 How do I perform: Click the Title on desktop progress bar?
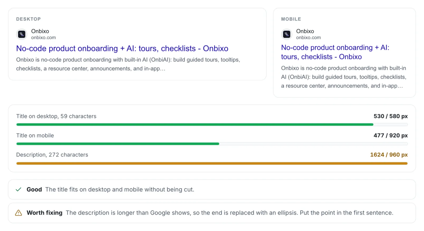(x=212, y=124)
